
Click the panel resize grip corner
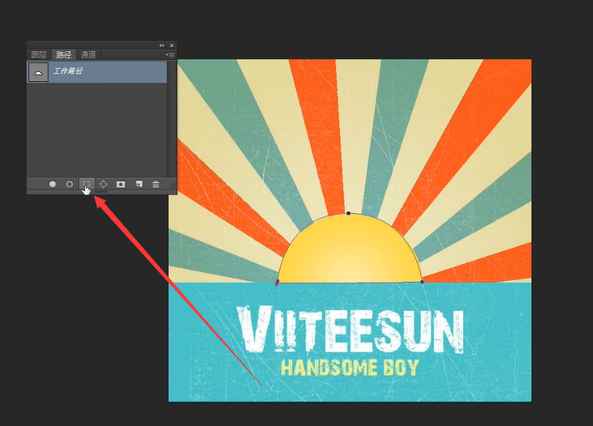(x=173, y=185)
